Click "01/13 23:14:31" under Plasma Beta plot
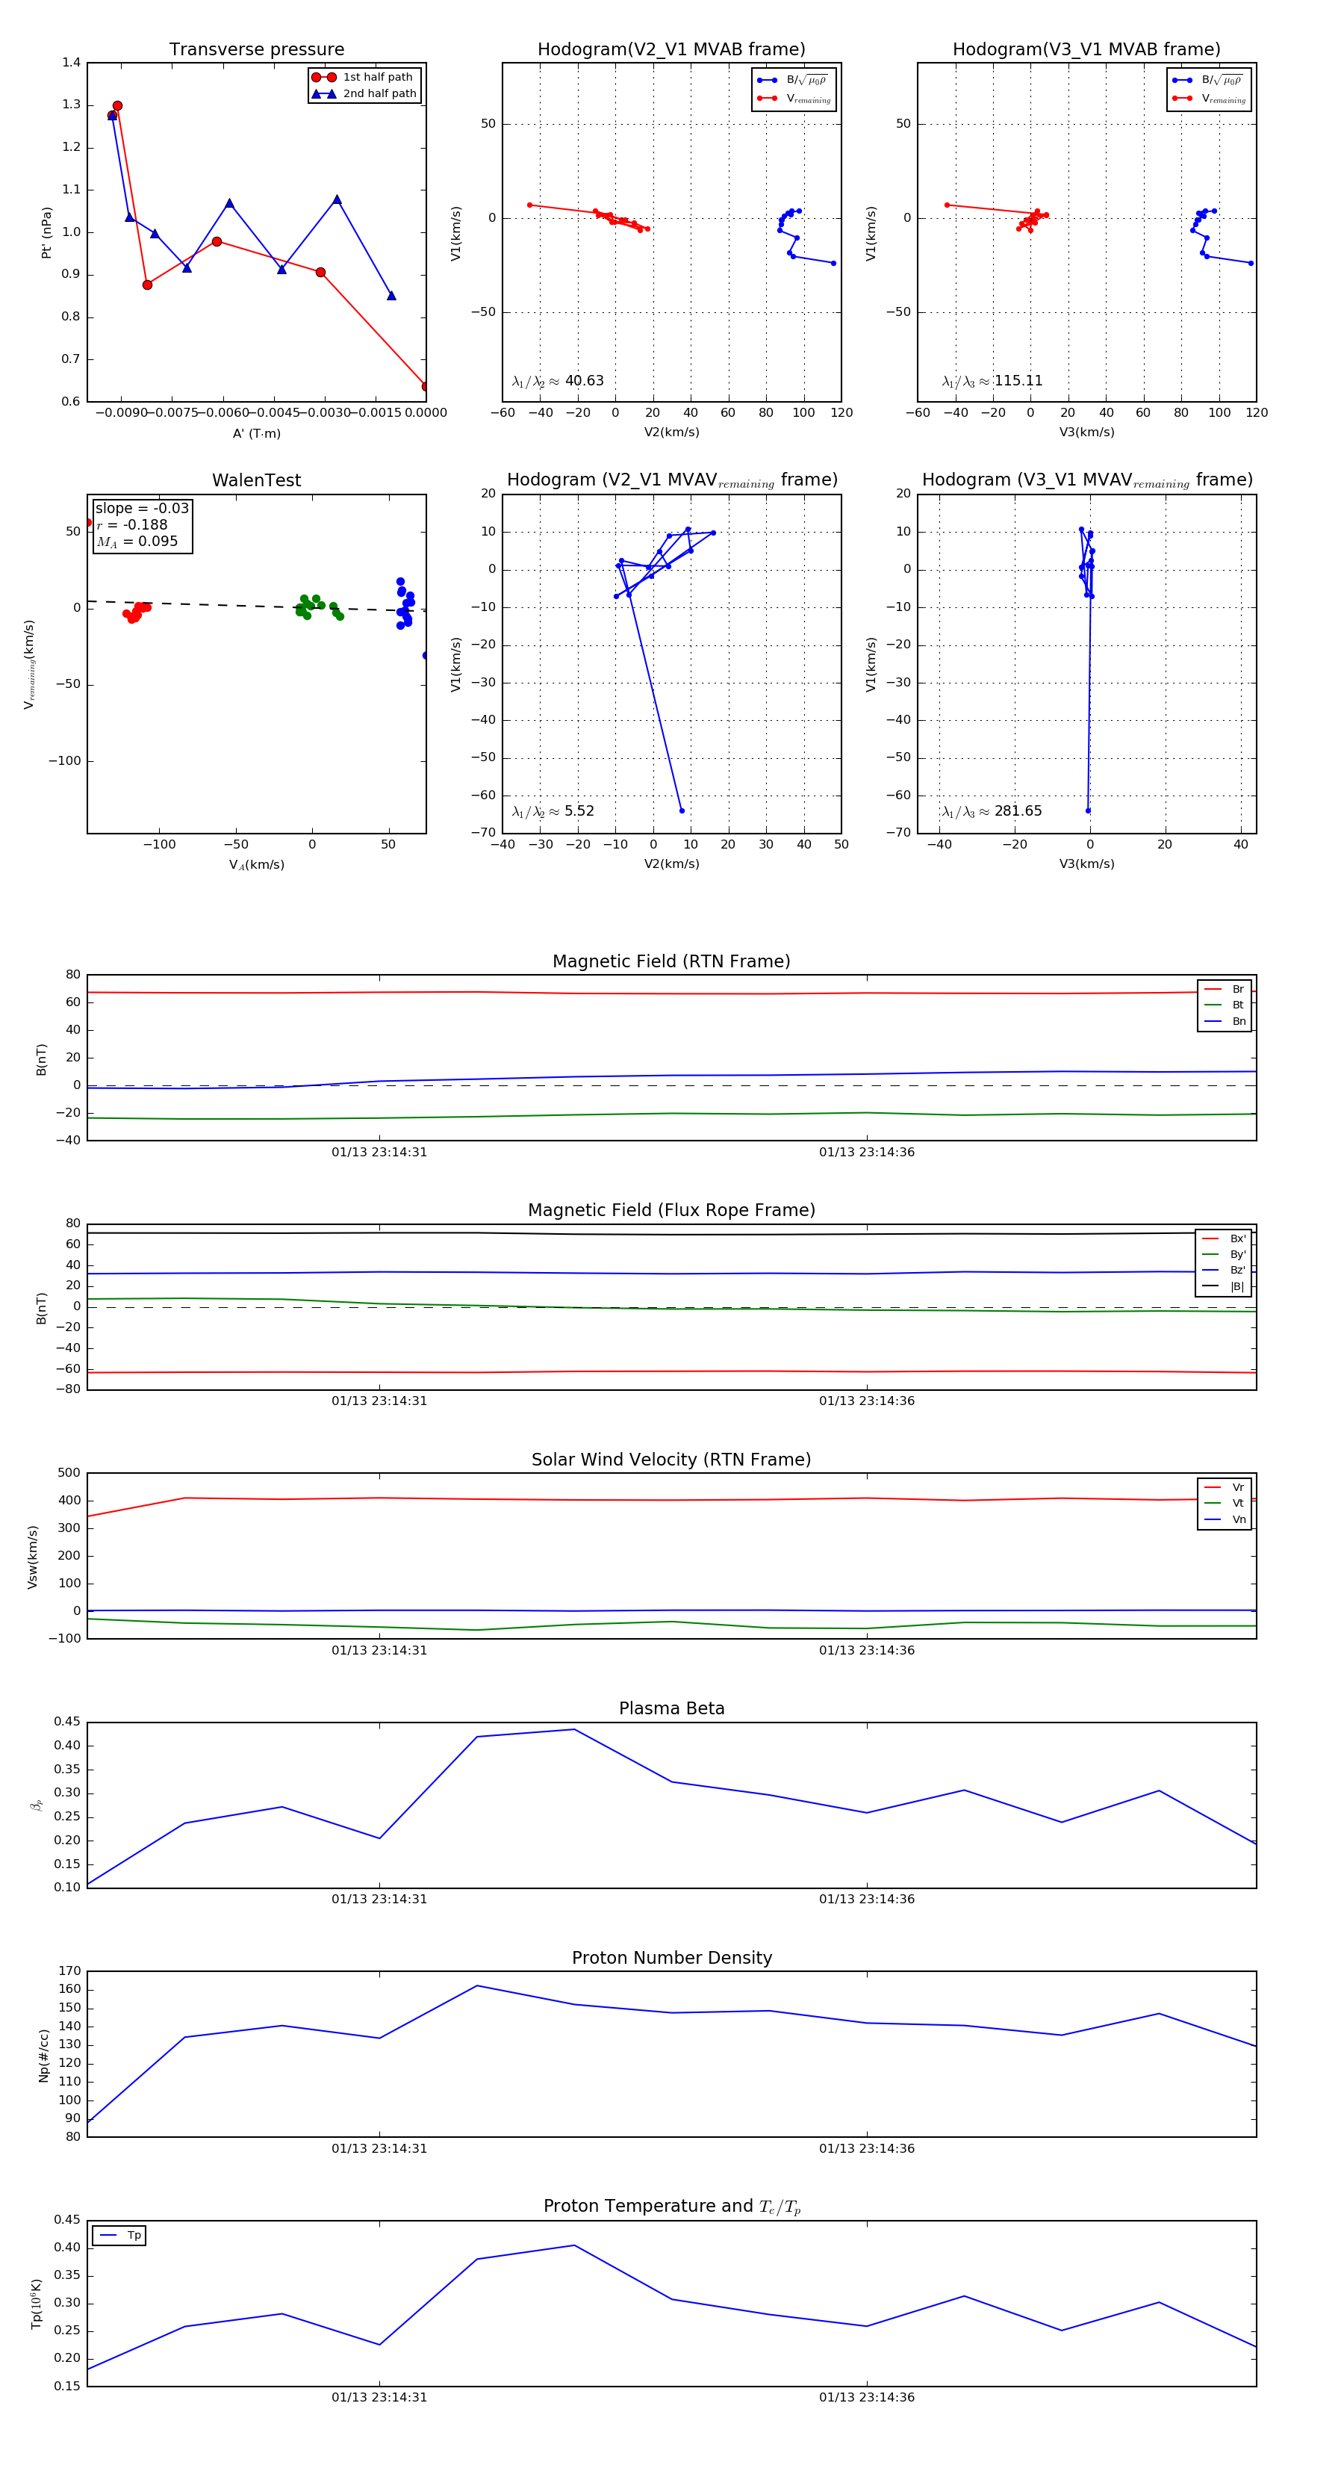Image resolution: width=1344 pixels, height=2465 pixels. pyautogui.click(x=379, y=1900)
